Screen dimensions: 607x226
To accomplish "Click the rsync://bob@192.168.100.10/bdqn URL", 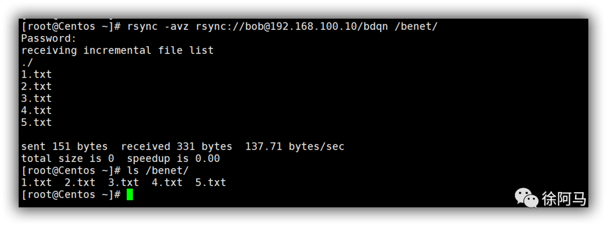I will 292,26.
